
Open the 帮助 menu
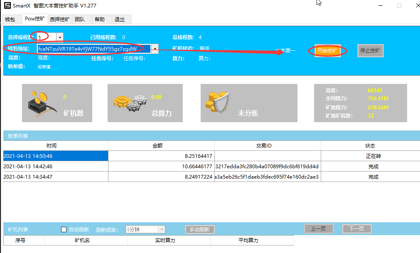pyautogui.click(x=100, y=19)
